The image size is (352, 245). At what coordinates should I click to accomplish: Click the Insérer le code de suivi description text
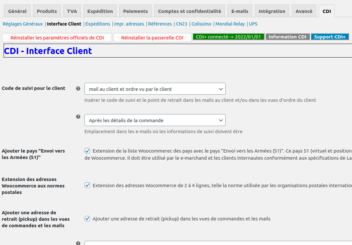click(200, 100)
